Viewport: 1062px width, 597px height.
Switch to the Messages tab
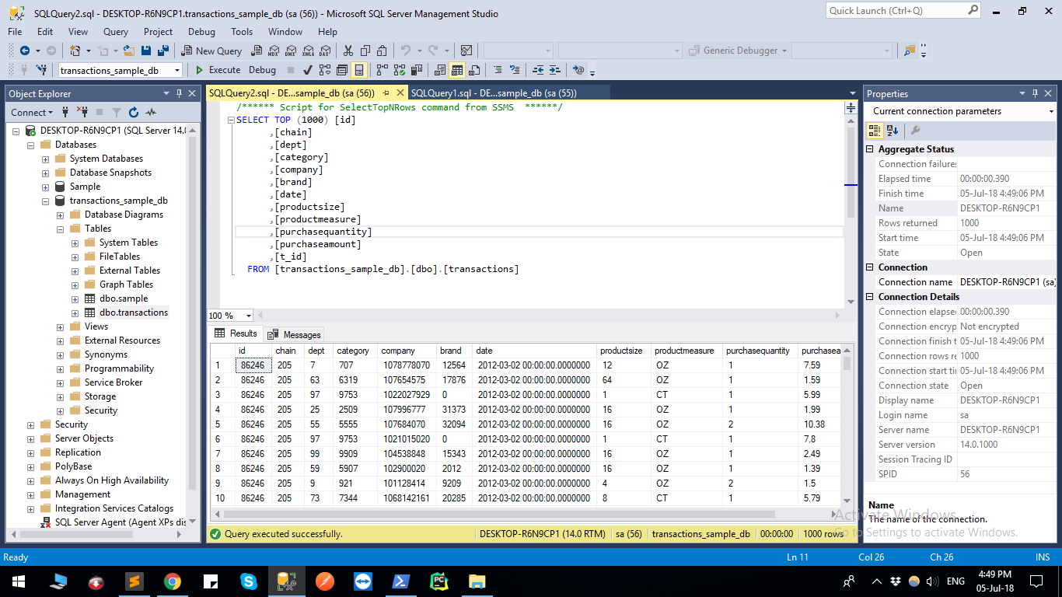tap(295, 334)
